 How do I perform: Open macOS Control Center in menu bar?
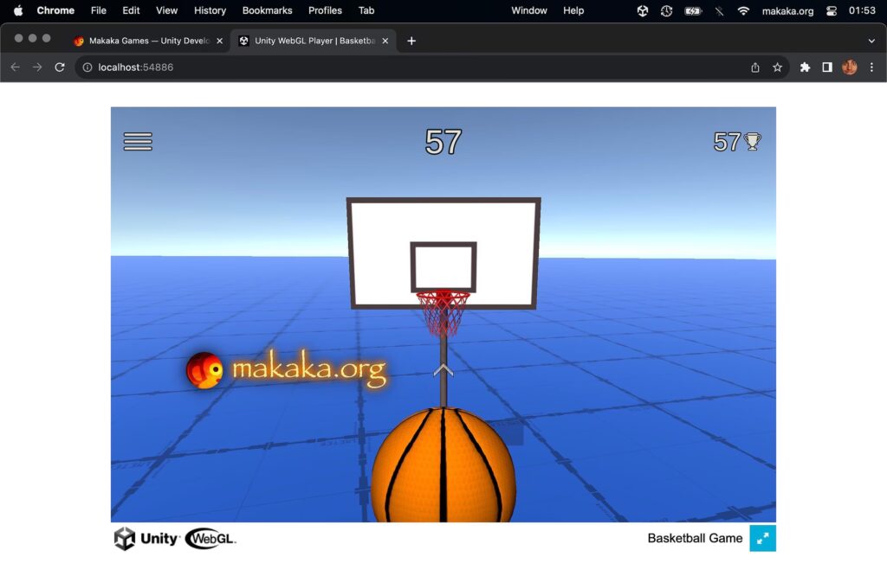click(x=832, y=10)
